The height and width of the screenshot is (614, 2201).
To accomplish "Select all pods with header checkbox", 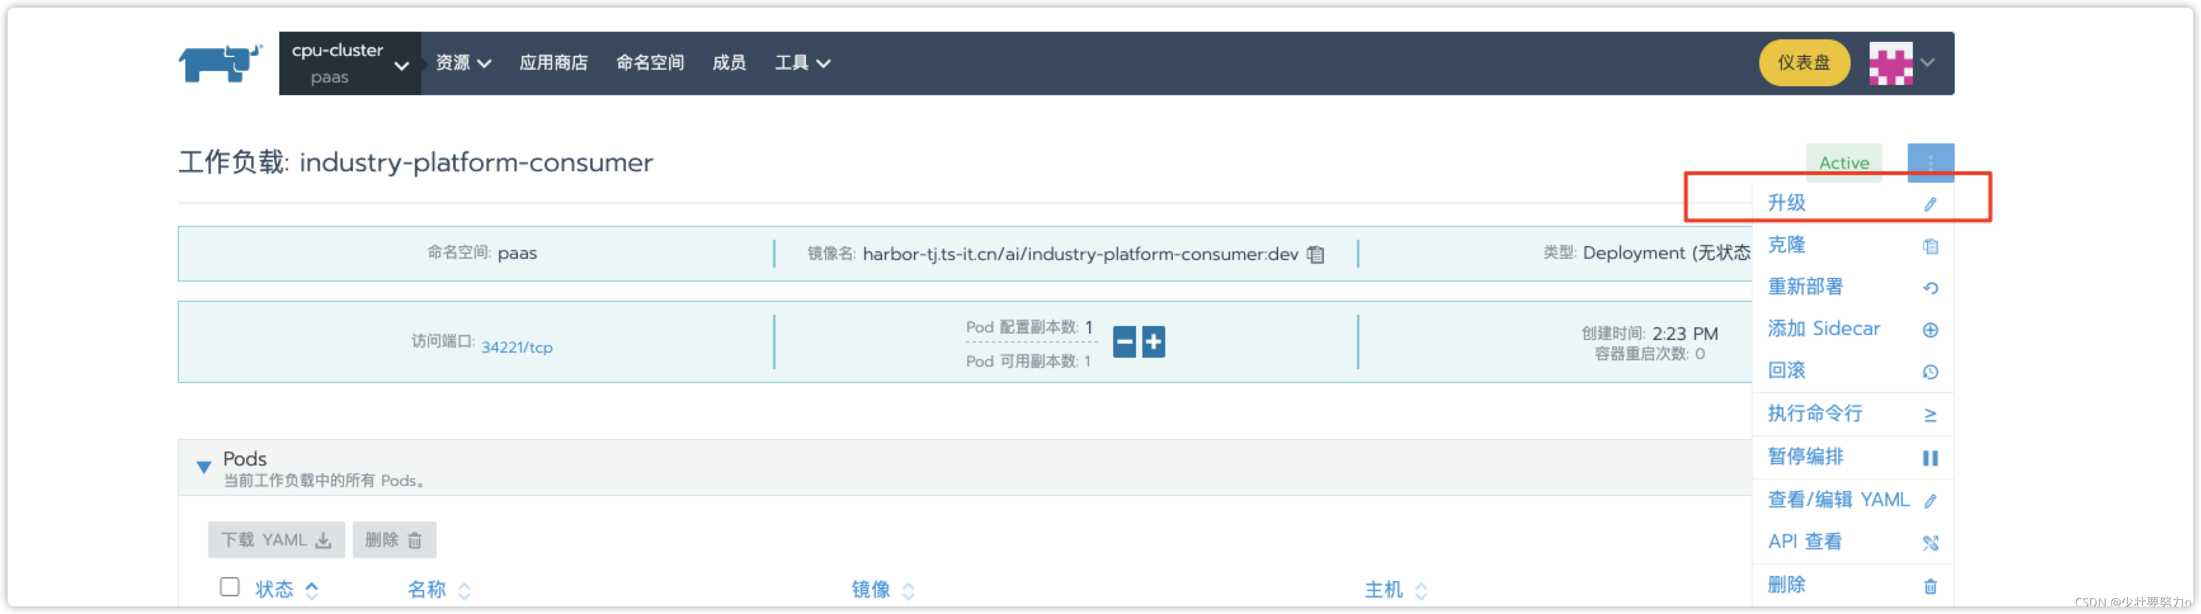I will 229,587.
